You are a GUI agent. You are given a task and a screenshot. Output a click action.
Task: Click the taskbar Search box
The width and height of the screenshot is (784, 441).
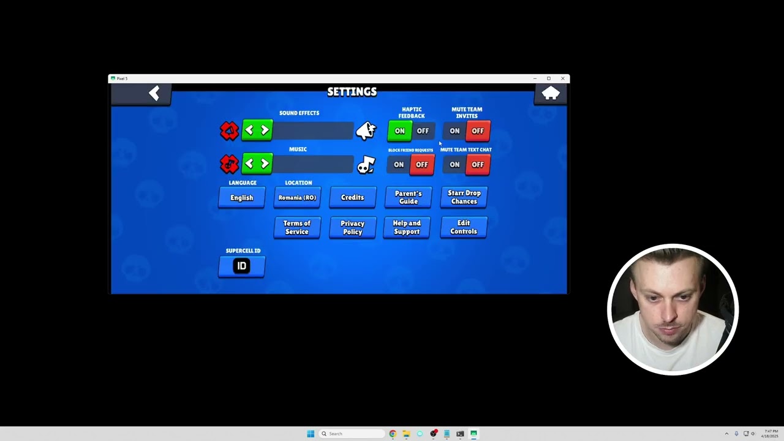click(351, 434)
